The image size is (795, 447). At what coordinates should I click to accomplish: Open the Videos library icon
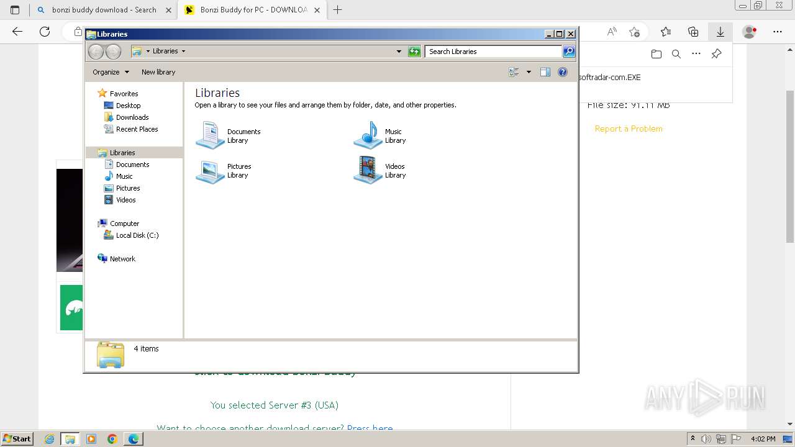tap(368, 171)
